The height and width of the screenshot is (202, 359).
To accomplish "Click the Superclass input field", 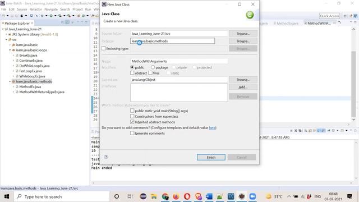I will click(179, 80).
